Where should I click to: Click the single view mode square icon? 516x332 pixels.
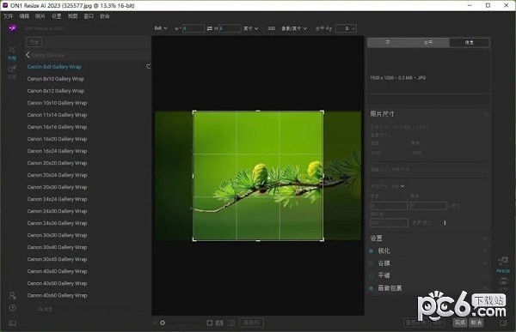pos(210,323)
